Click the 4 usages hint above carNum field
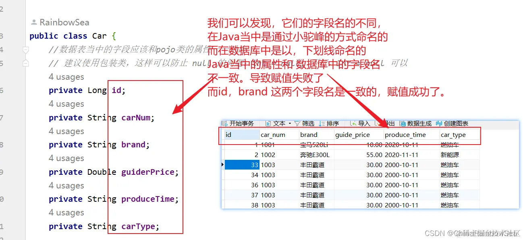Screen dimensions: 523x240 tap(66, 104)
